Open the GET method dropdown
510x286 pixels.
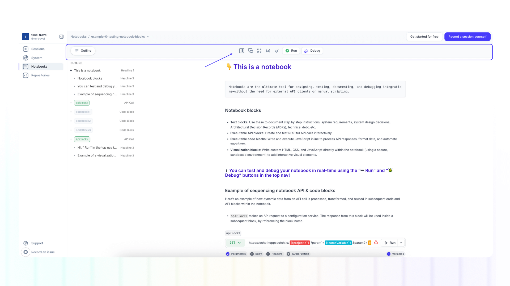click(x=235, y=243)
